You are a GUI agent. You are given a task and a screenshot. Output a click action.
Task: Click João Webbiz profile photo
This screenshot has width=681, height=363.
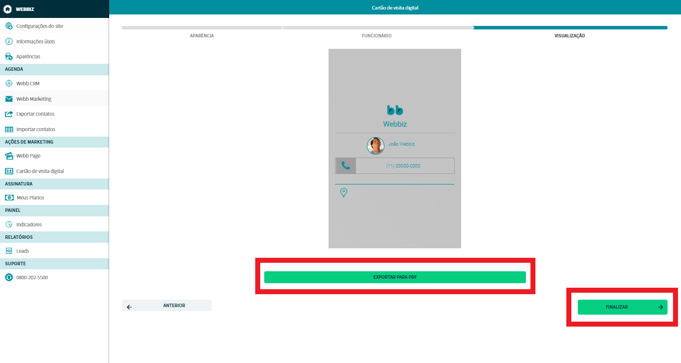[375, 146]
